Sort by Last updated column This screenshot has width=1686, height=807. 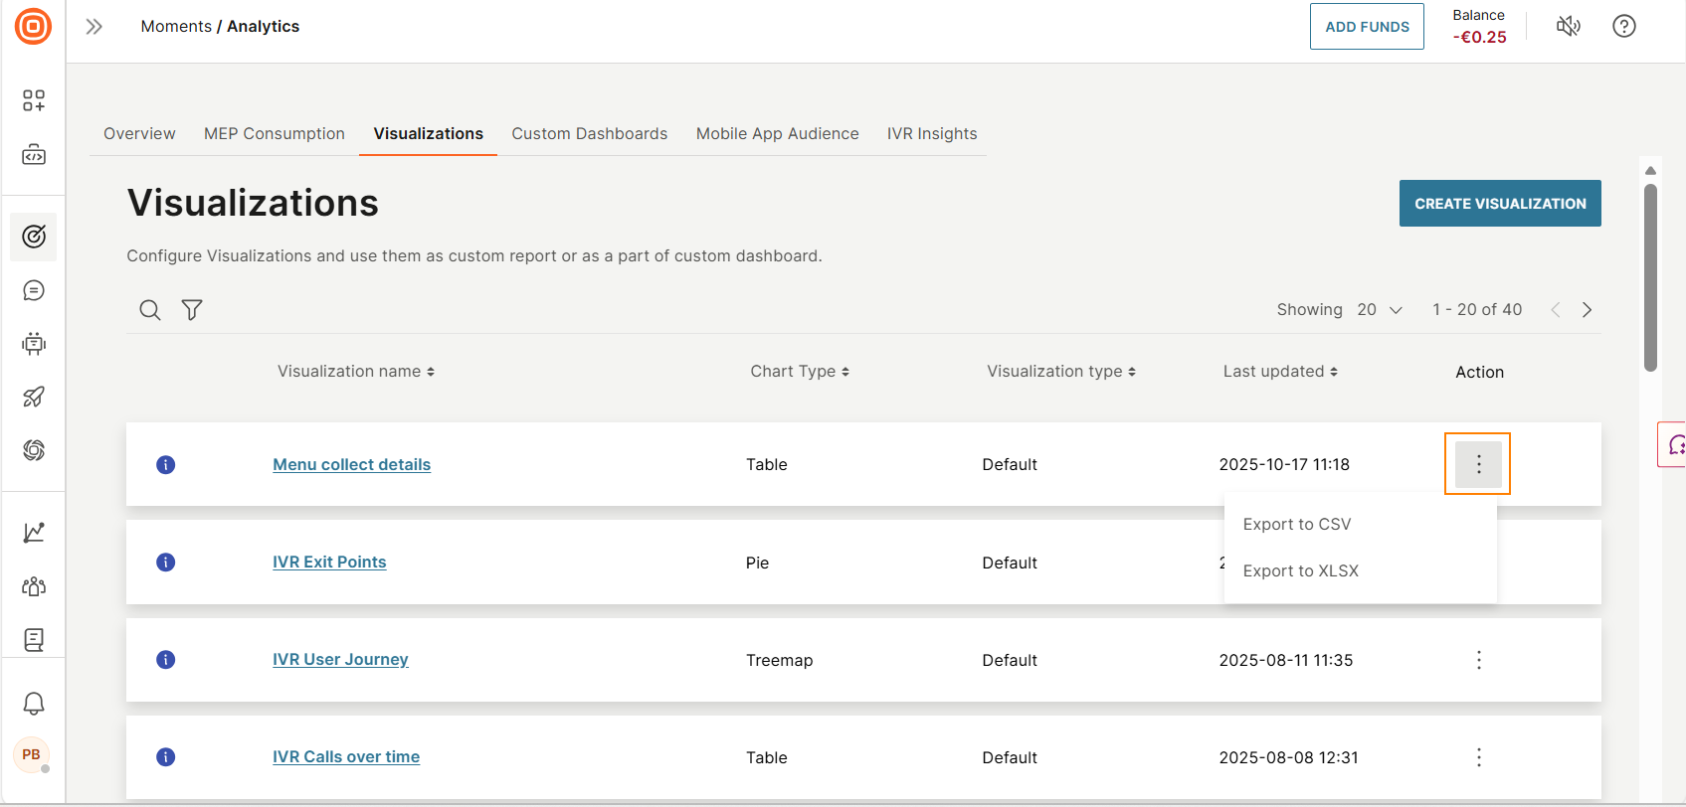[x=1280, y=371]
